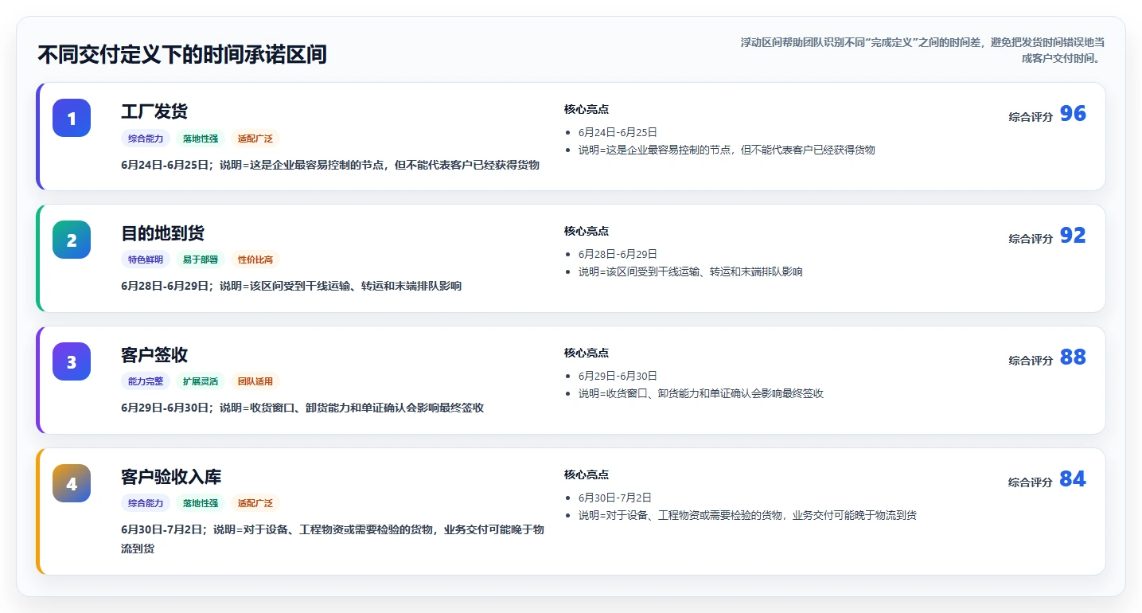Screen dimensions: 1142x613
Task: Click 核心亮点 heading in 客户验收入库 card
Action: (x=587, y=474)
